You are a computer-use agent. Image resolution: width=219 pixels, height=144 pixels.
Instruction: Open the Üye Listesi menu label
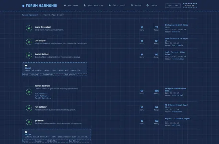(119, 5)
